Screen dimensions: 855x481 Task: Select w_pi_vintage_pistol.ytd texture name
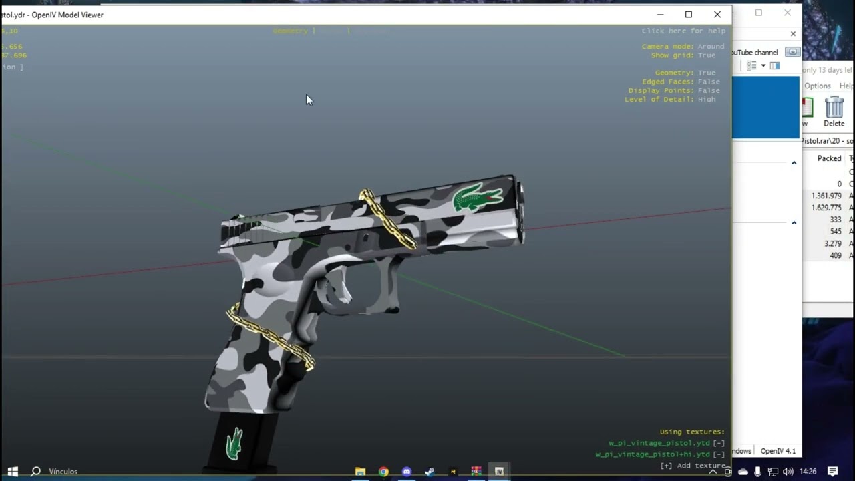(x=659, y=443)
